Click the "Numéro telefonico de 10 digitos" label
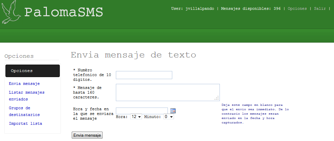 pyautogui.click(x=92, y=75)
